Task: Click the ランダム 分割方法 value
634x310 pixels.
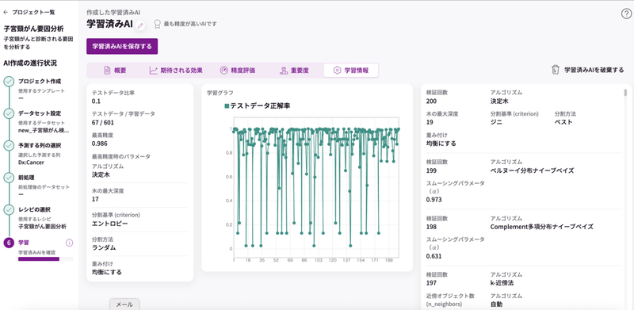Action: pyautogui.click(x=104, y=247)
